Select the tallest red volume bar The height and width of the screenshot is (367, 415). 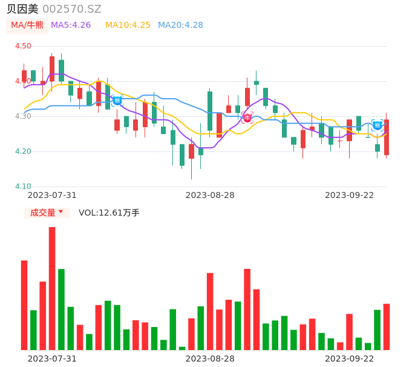tap(52, 288)
